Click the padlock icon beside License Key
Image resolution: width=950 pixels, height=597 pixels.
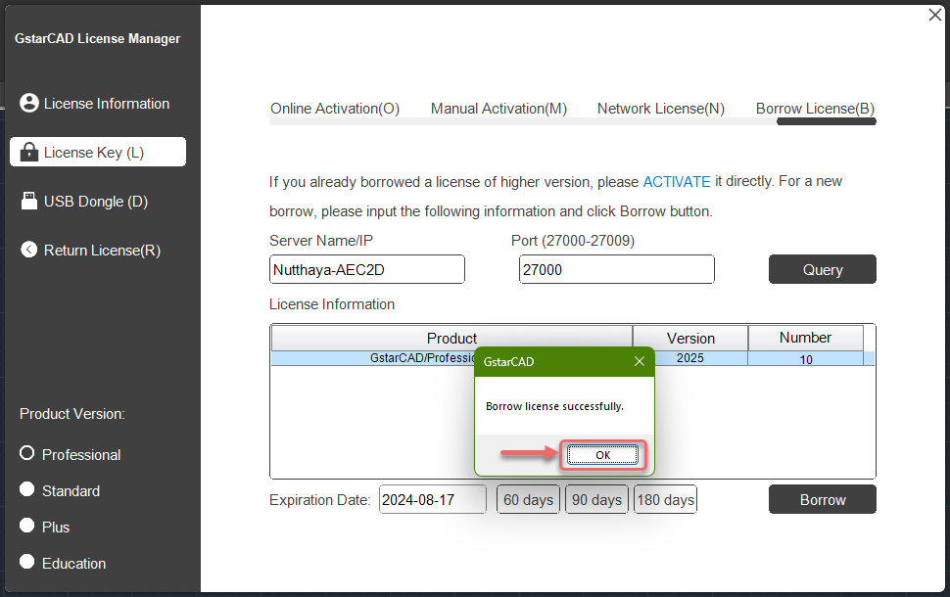28,152
